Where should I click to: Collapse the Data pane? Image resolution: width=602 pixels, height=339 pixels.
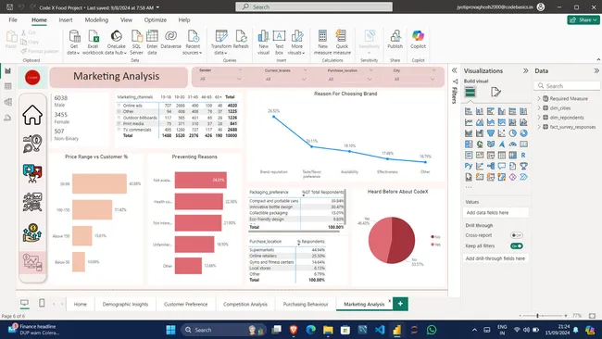click(596, 70)
